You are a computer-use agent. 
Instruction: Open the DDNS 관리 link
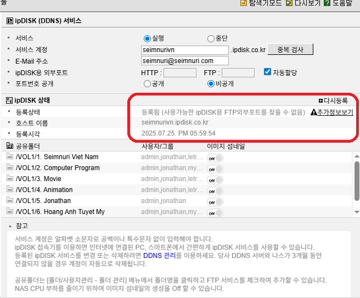(159, 256)
